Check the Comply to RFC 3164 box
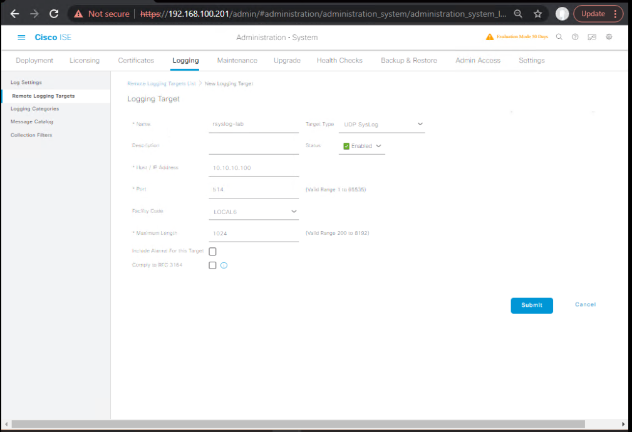The height and width of the screenshot is (432, 632). [x=212, y=265]
